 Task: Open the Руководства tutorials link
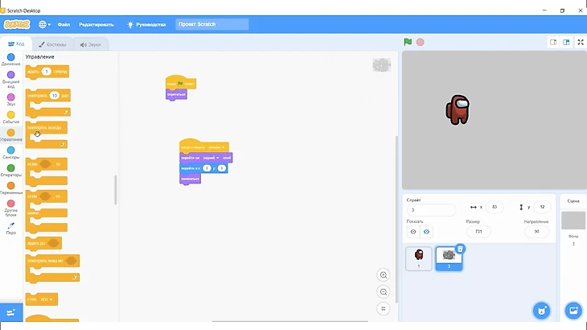click(145, 24)
